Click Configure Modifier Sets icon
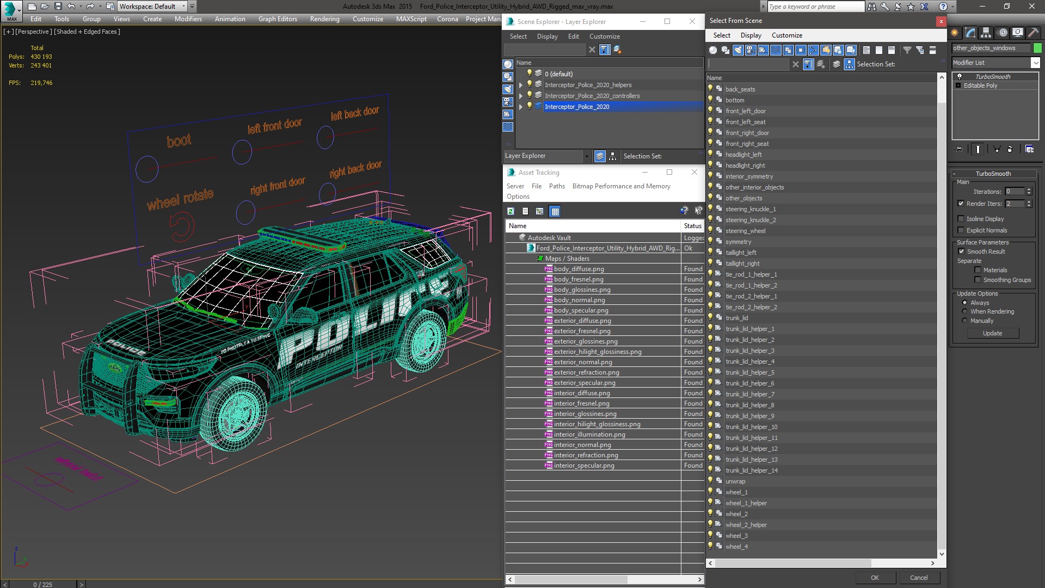The image size is (1045, 588). coord(1029,149)
